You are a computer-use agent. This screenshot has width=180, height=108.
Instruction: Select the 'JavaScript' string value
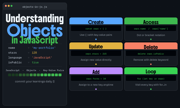(x=42, y=58)
